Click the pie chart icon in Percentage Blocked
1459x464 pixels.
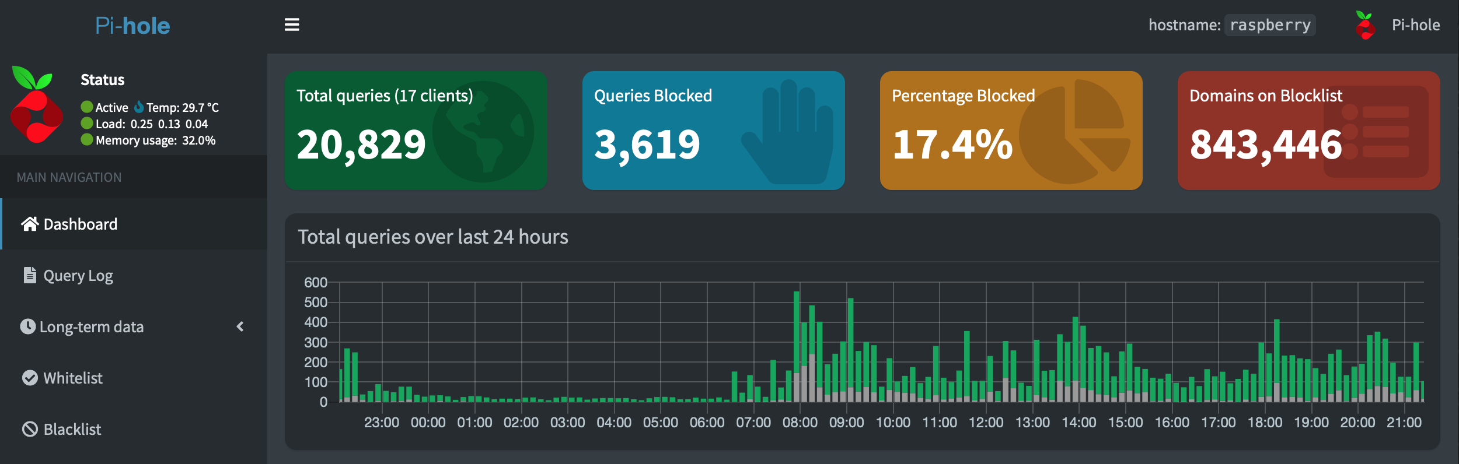[x=1075, y=132]
